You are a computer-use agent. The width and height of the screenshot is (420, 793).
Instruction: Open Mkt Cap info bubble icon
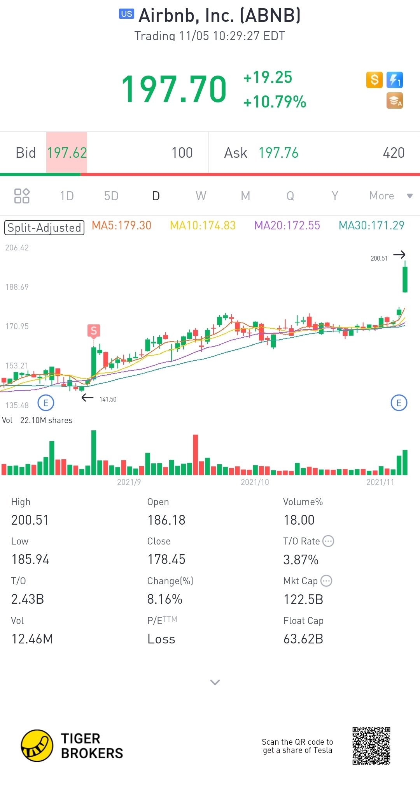[x=326, y=581]
